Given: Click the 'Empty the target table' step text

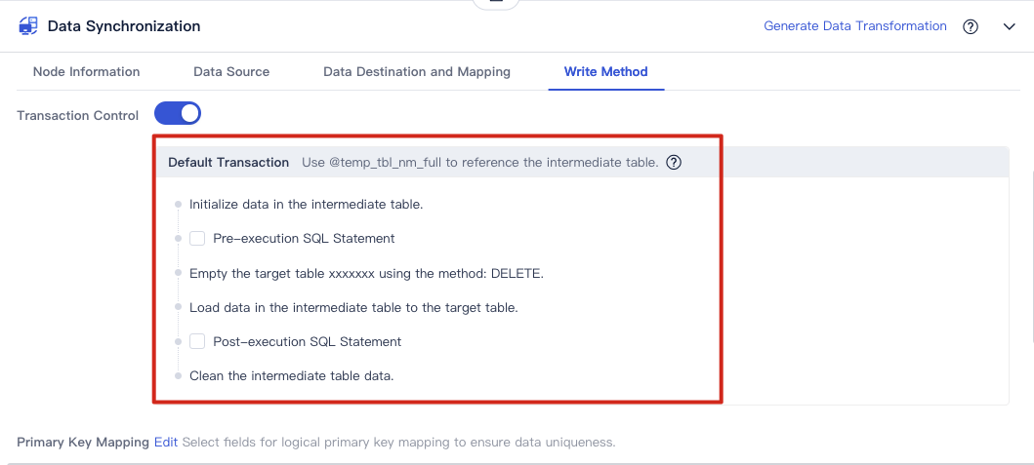Looking at the screenshot, I should (367, 273).
